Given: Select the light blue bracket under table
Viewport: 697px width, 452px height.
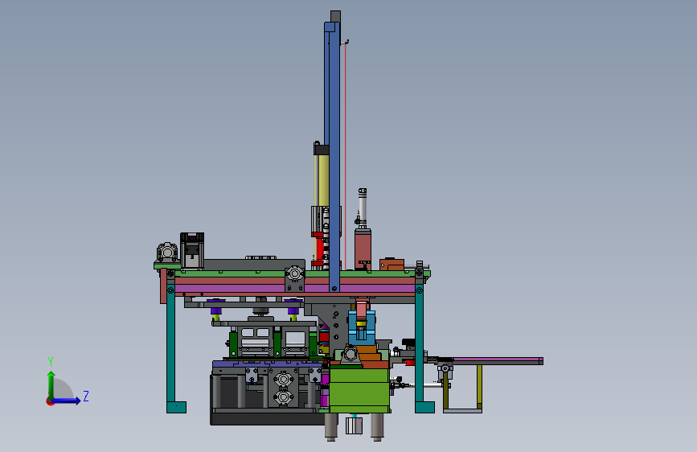Looking at the screenshot, I should click(x=362, y=328).
